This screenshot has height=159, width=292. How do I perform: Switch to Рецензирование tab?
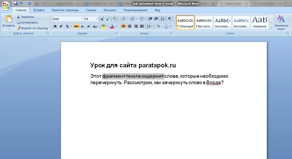click(x=136, y=10)
